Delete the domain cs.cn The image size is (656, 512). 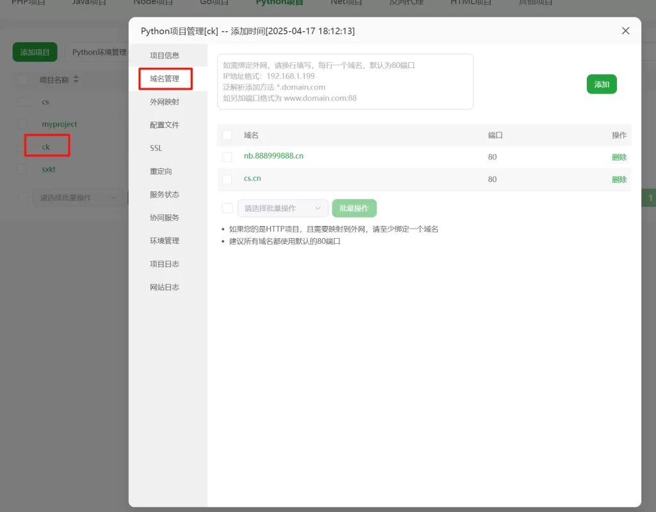coord(619,179)
